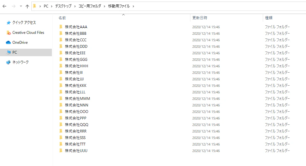Go to デスクトップ breadcrumb
This screenshot has height=166, width=306.
(x=63, y=6)
